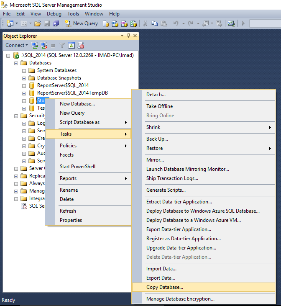Collapse the Databases tree node

[x=16, y=63]
